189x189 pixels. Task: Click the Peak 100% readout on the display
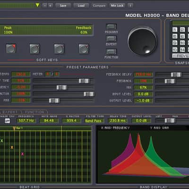8,30
